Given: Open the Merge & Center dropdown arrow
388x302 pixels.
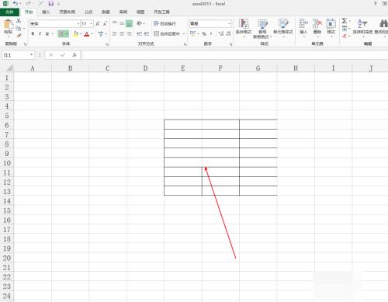Looking at the screenshot, I should tap(184, 34).
